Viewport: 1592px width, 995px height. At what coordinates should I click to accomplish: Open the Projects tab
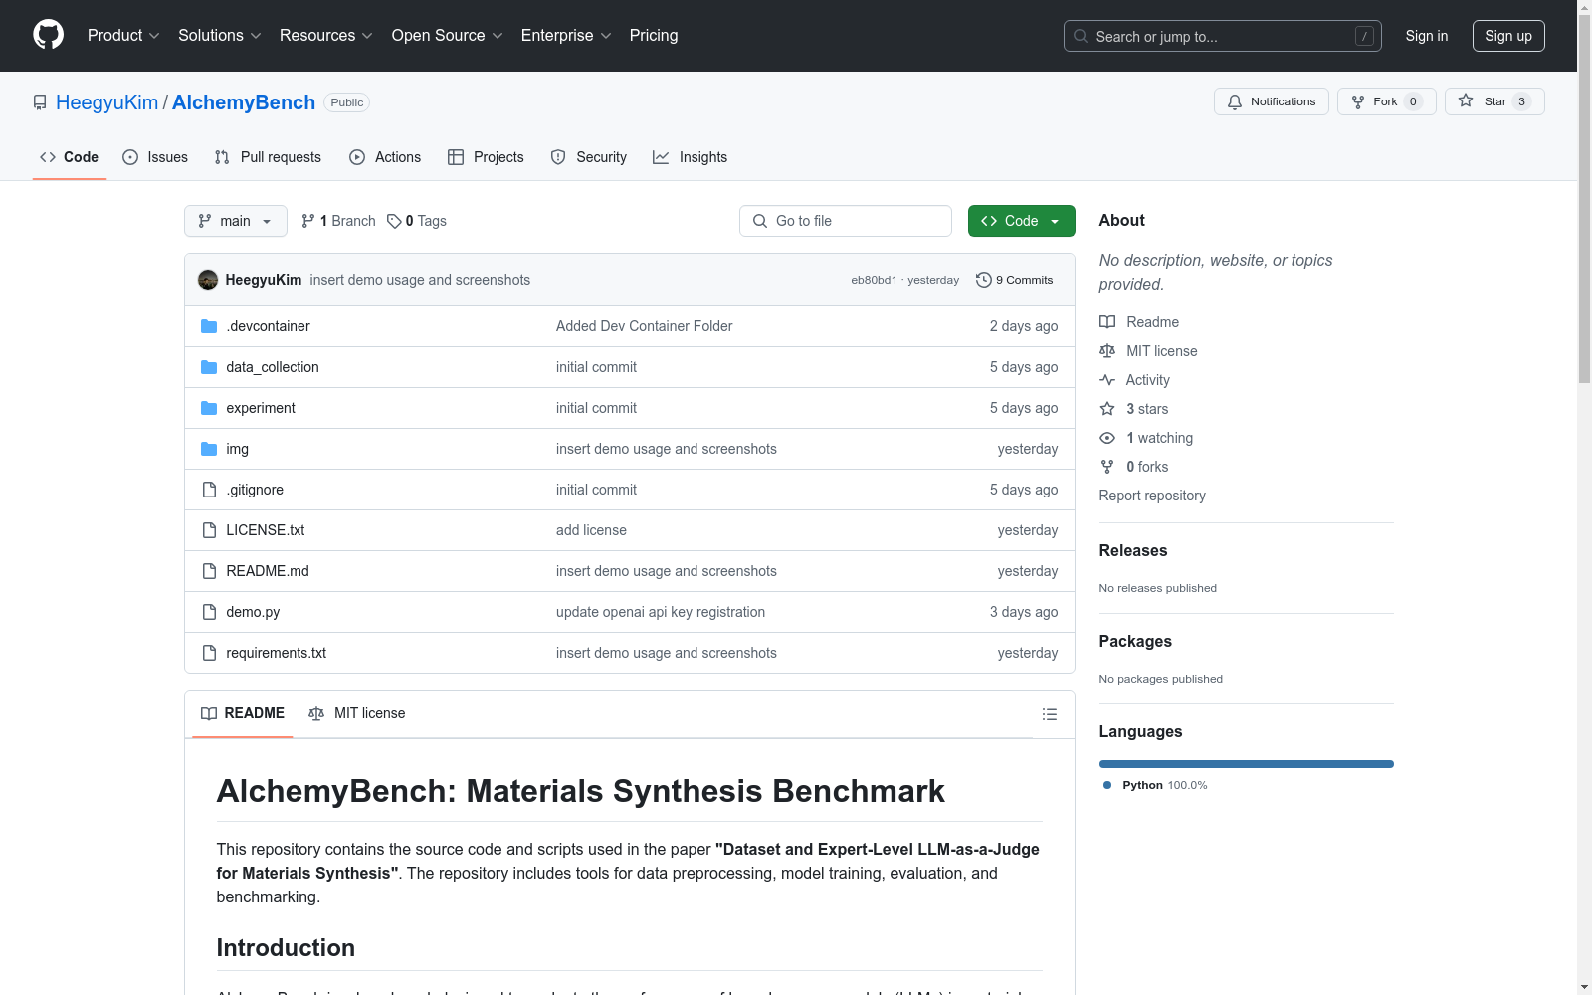point(486,157)
